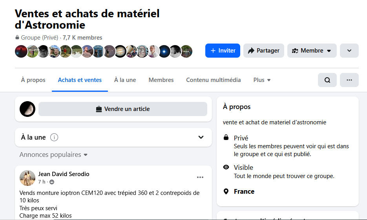Click the post options ellipsis on Jean David's post

[200, 177]
